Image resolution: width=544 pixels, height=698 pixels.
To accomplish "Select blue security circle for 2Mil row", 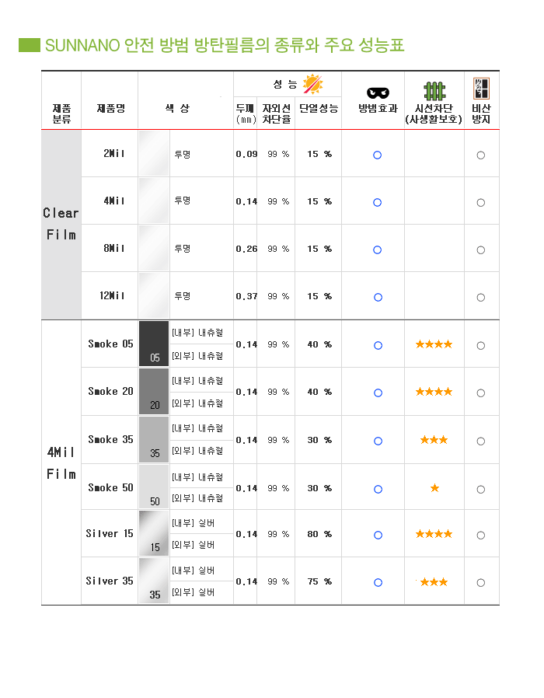I will click(x=377, y=155).
